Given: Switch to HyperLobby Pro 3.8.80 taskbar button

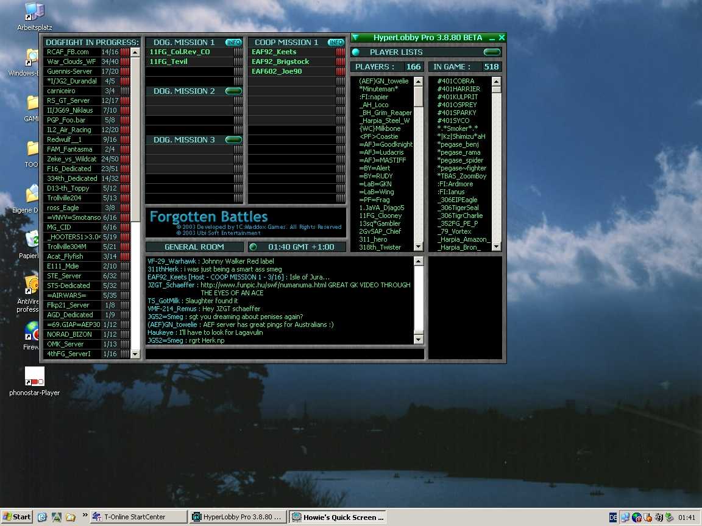Looking at the screenshot, I should tap(237, 517).
